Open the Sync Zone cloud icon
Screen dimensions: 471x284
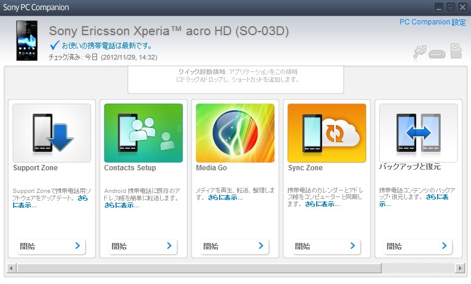click(327, 133)
